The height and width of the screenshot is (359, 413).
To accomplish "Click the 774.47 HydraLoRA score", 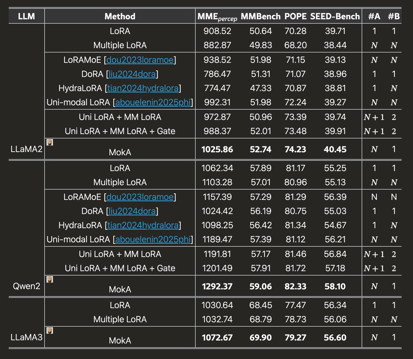I will coord(217,88).
